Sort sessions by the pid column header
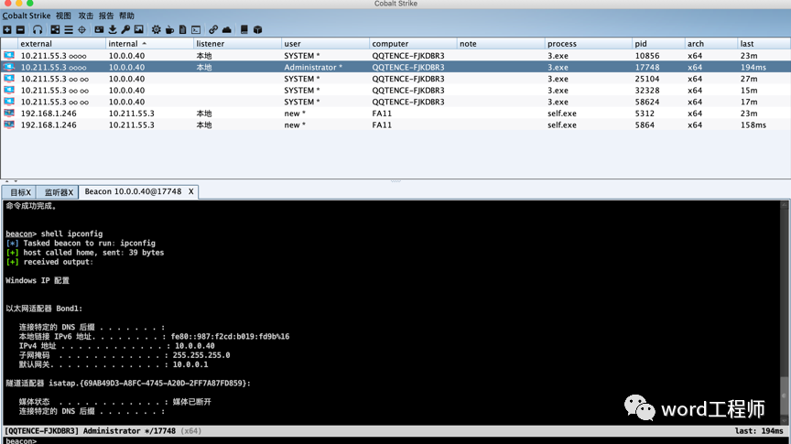 658,44
